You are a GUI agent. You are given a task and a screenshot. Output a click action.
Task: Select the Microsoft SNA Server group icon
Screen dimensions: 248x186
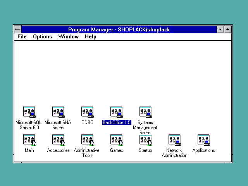tap(59, 112)
